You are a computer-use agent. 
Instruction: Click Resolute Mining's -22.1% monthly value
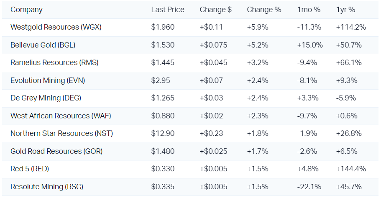[309, 187]
